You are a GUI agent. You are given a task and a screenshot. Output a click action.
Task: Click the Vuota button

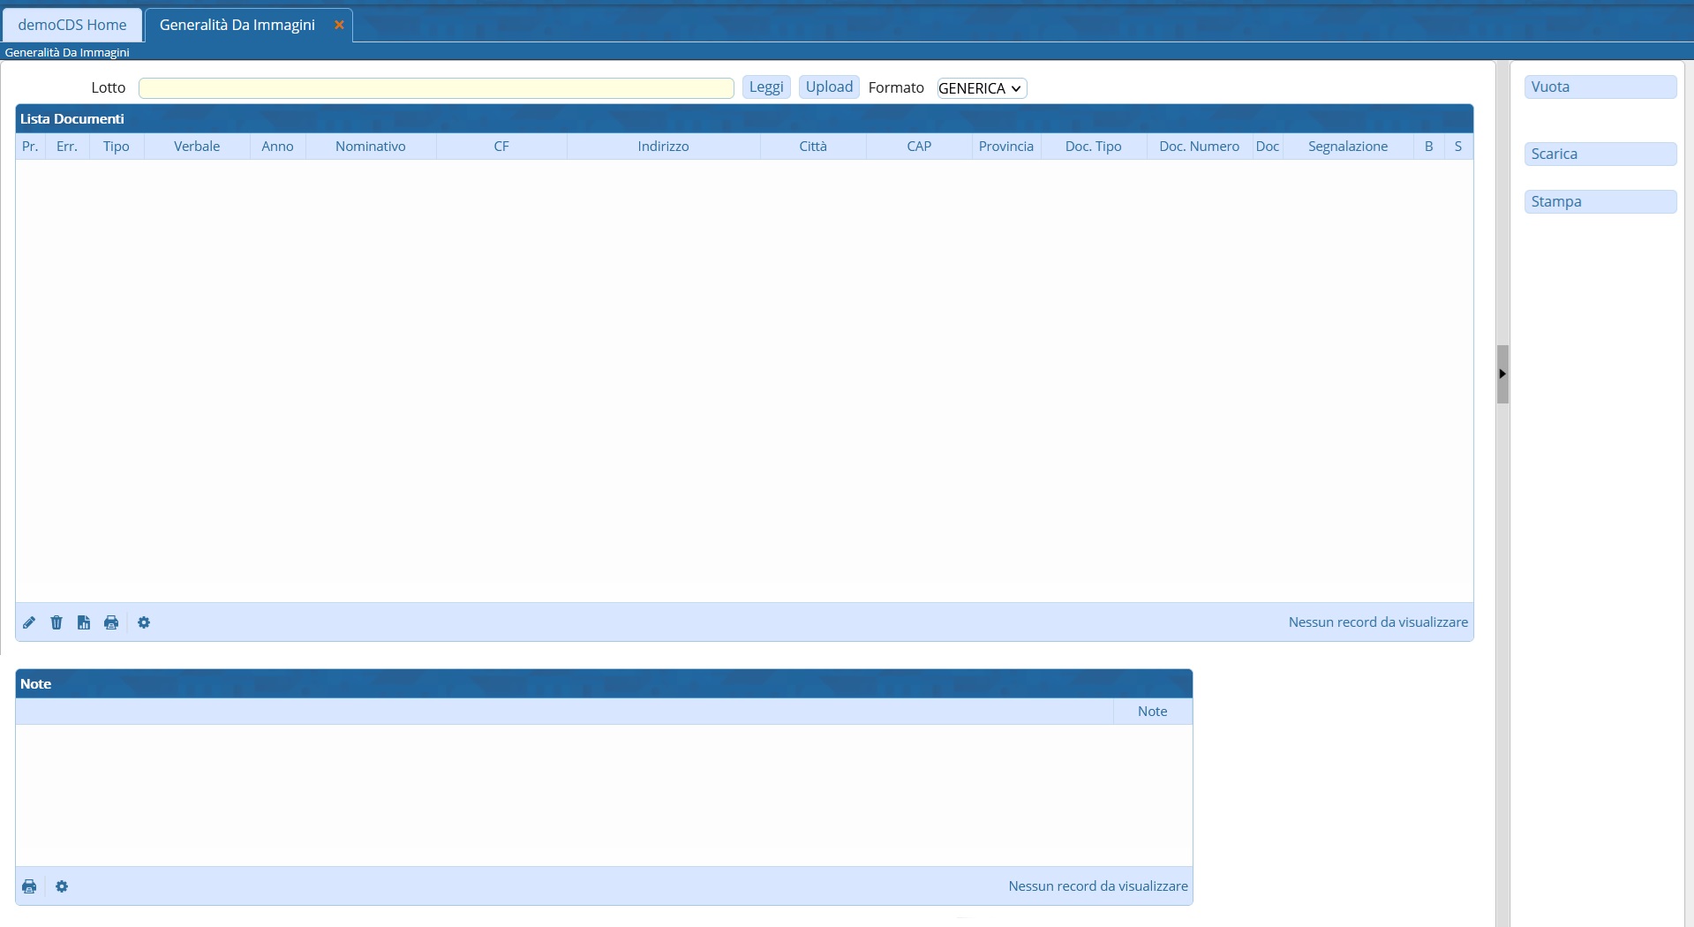(1600, 87)
